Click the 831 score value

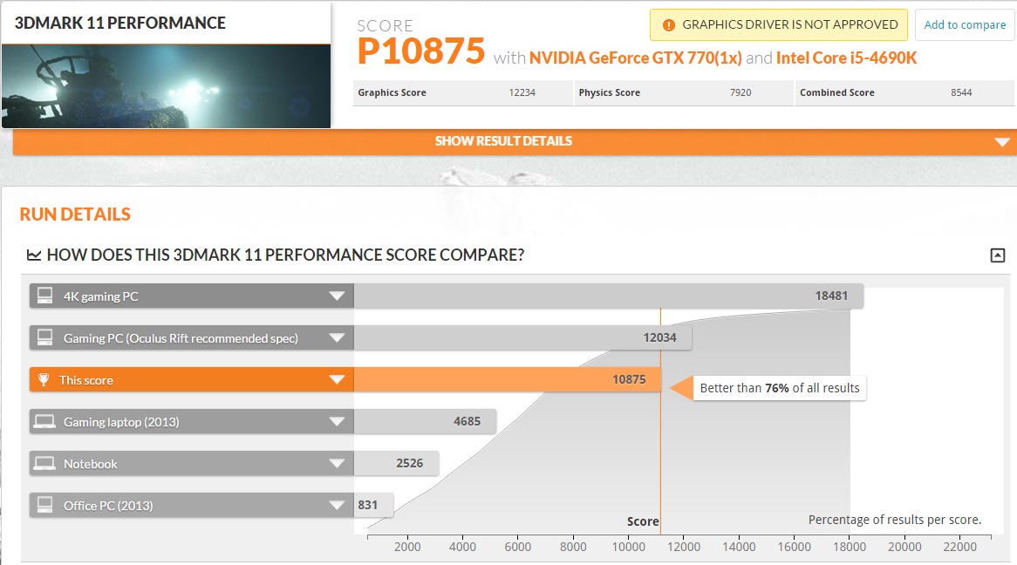pos(368,505)
